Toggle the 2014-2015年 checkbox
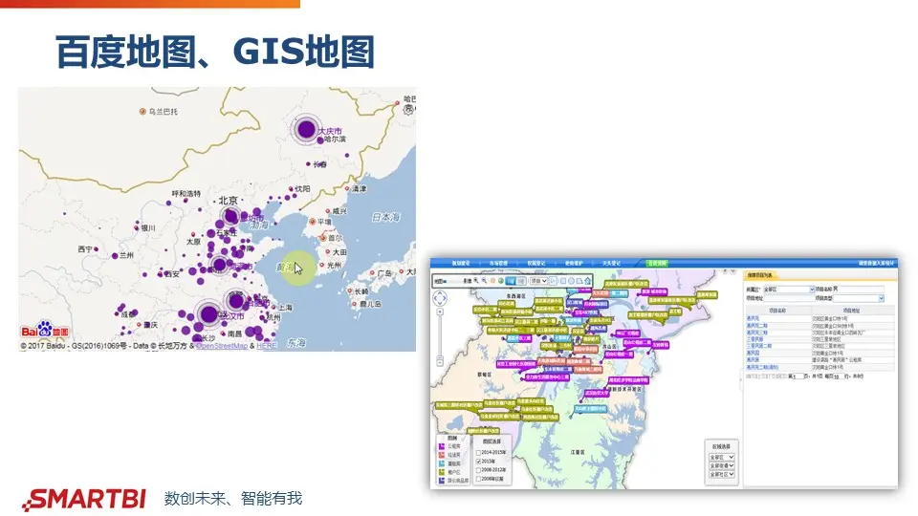This screenshot has width=918, height=516. point(478,453)
